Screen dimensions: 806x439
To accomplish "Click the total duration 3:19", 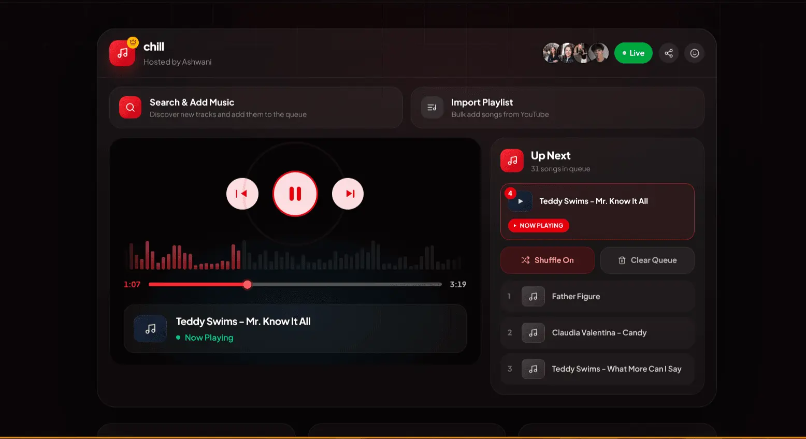I will [458, 284].
